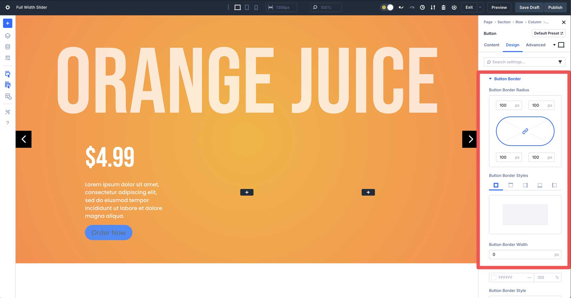Viewport: 571px width, 298px height.
Task: Open the responsive view dropdown near Advanced tab
Action: (x=554, y=45)
